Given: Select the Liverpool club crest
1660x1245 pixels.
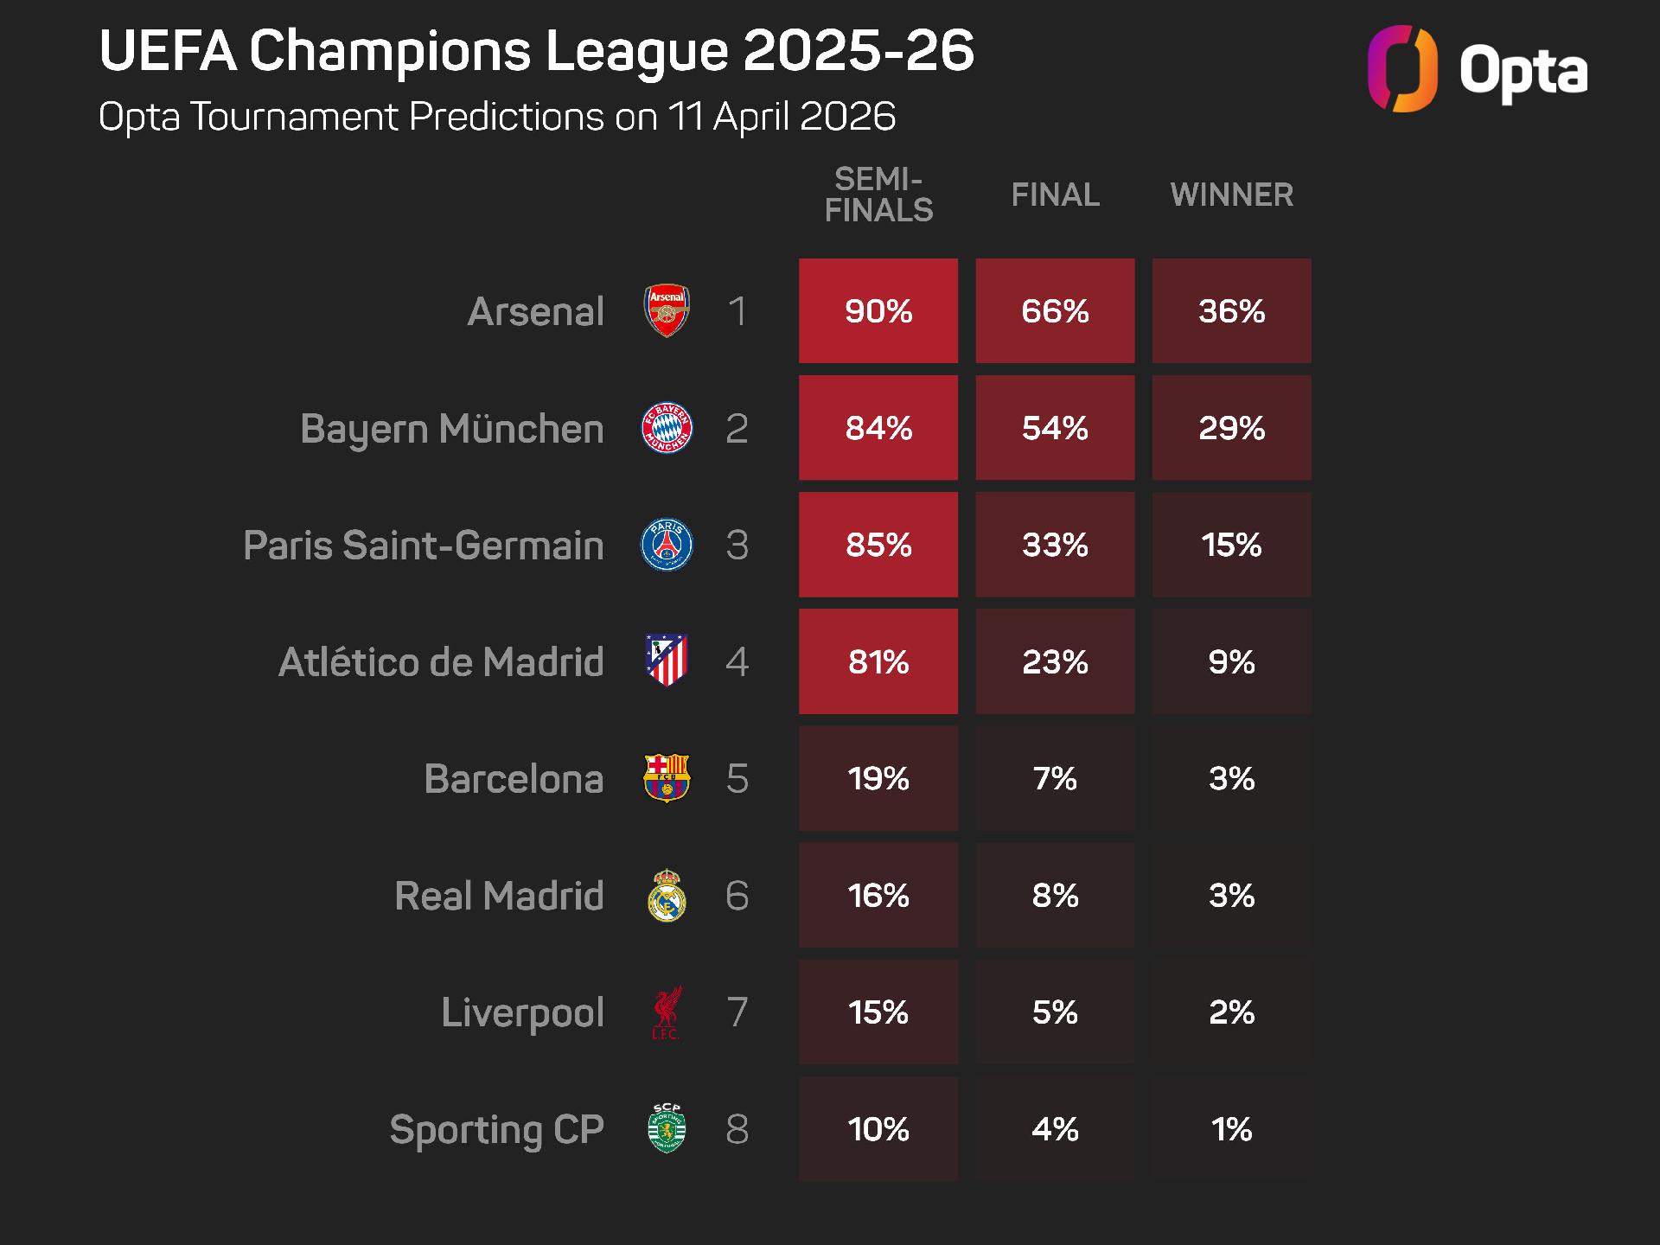Looking at the screenshot, I should pyautogui.click(x=667, y=1012).
